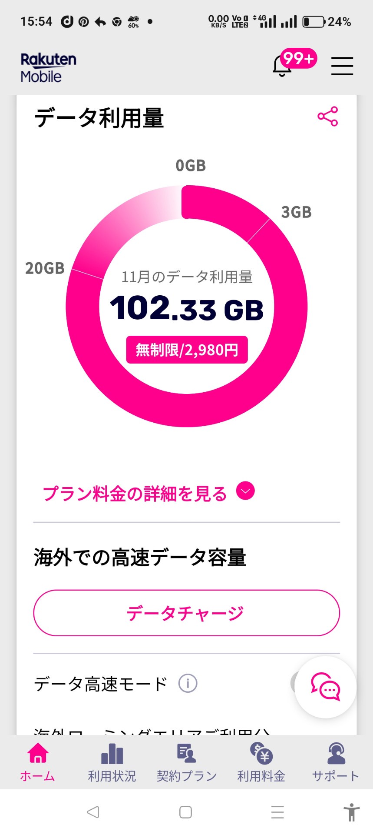Tap the 102.33 GB usage figure
The image size is (373, 835).
pyautogui.click(x=187, y=309)
